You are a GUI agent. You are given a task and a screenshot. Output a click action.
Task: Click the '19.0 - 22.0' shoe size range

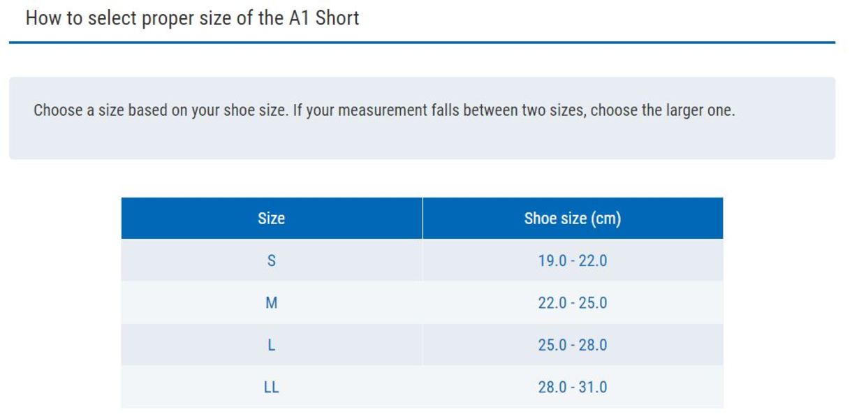tap(572, 261)
